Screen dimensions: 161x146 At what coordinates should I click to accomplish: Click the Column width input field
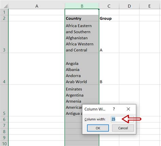tap(122, 119)
